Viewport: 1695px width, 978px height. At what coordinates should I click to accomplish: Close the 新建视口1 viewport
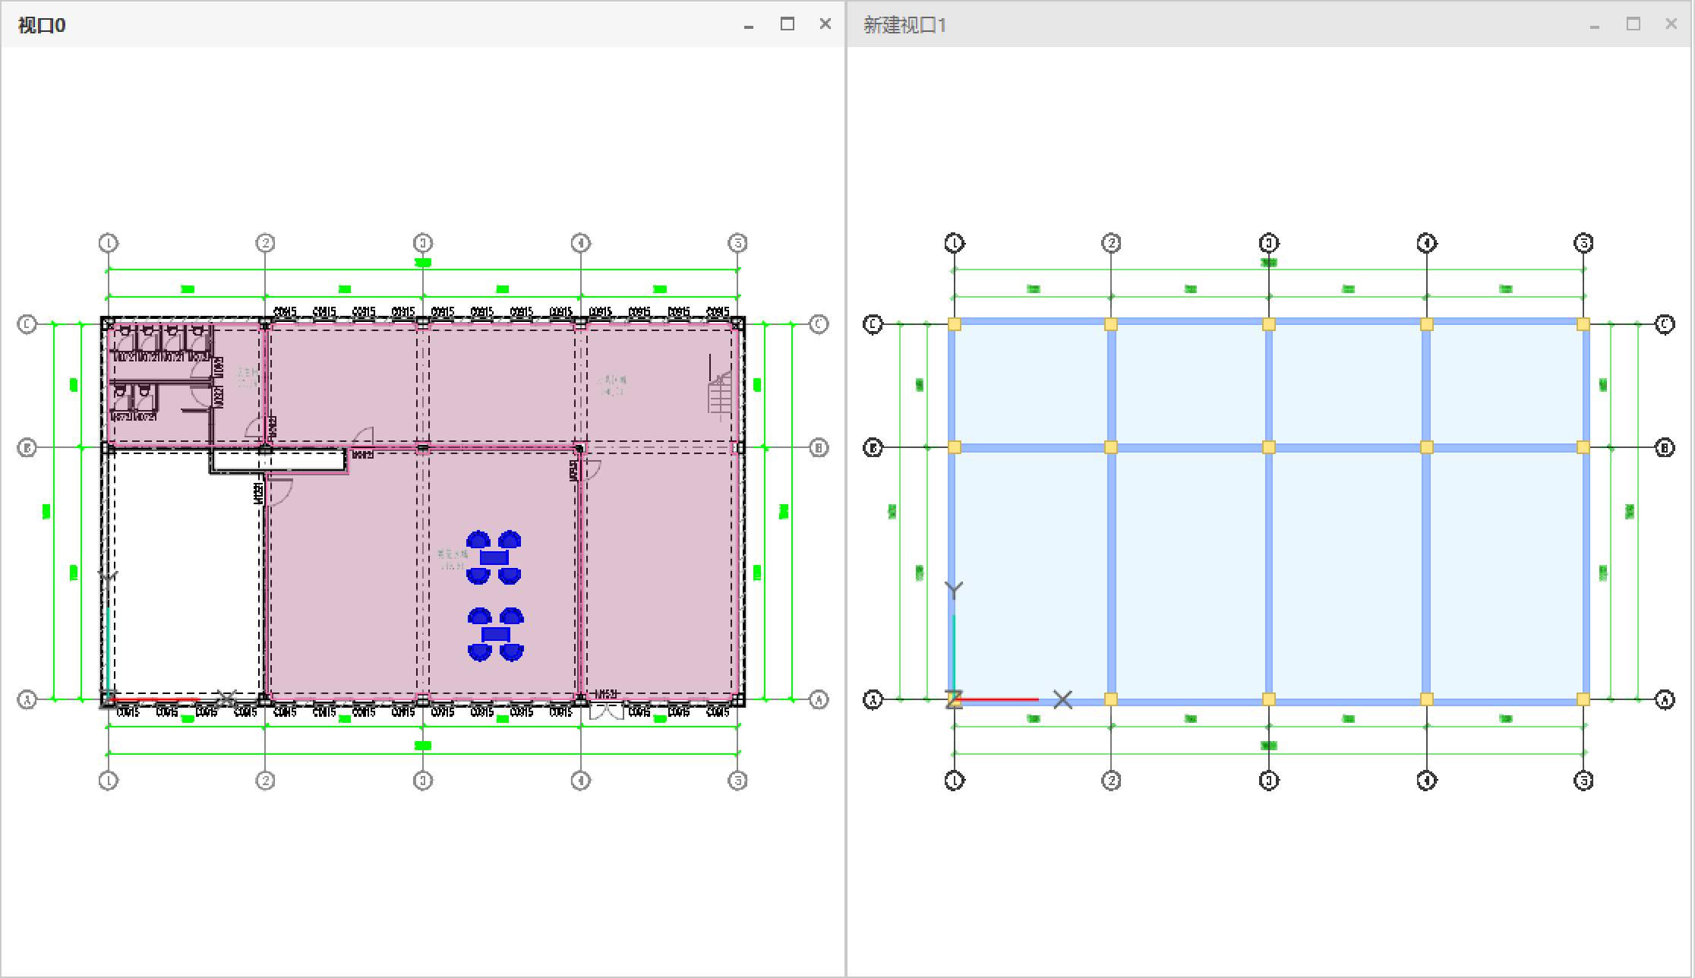[1671, 24]
